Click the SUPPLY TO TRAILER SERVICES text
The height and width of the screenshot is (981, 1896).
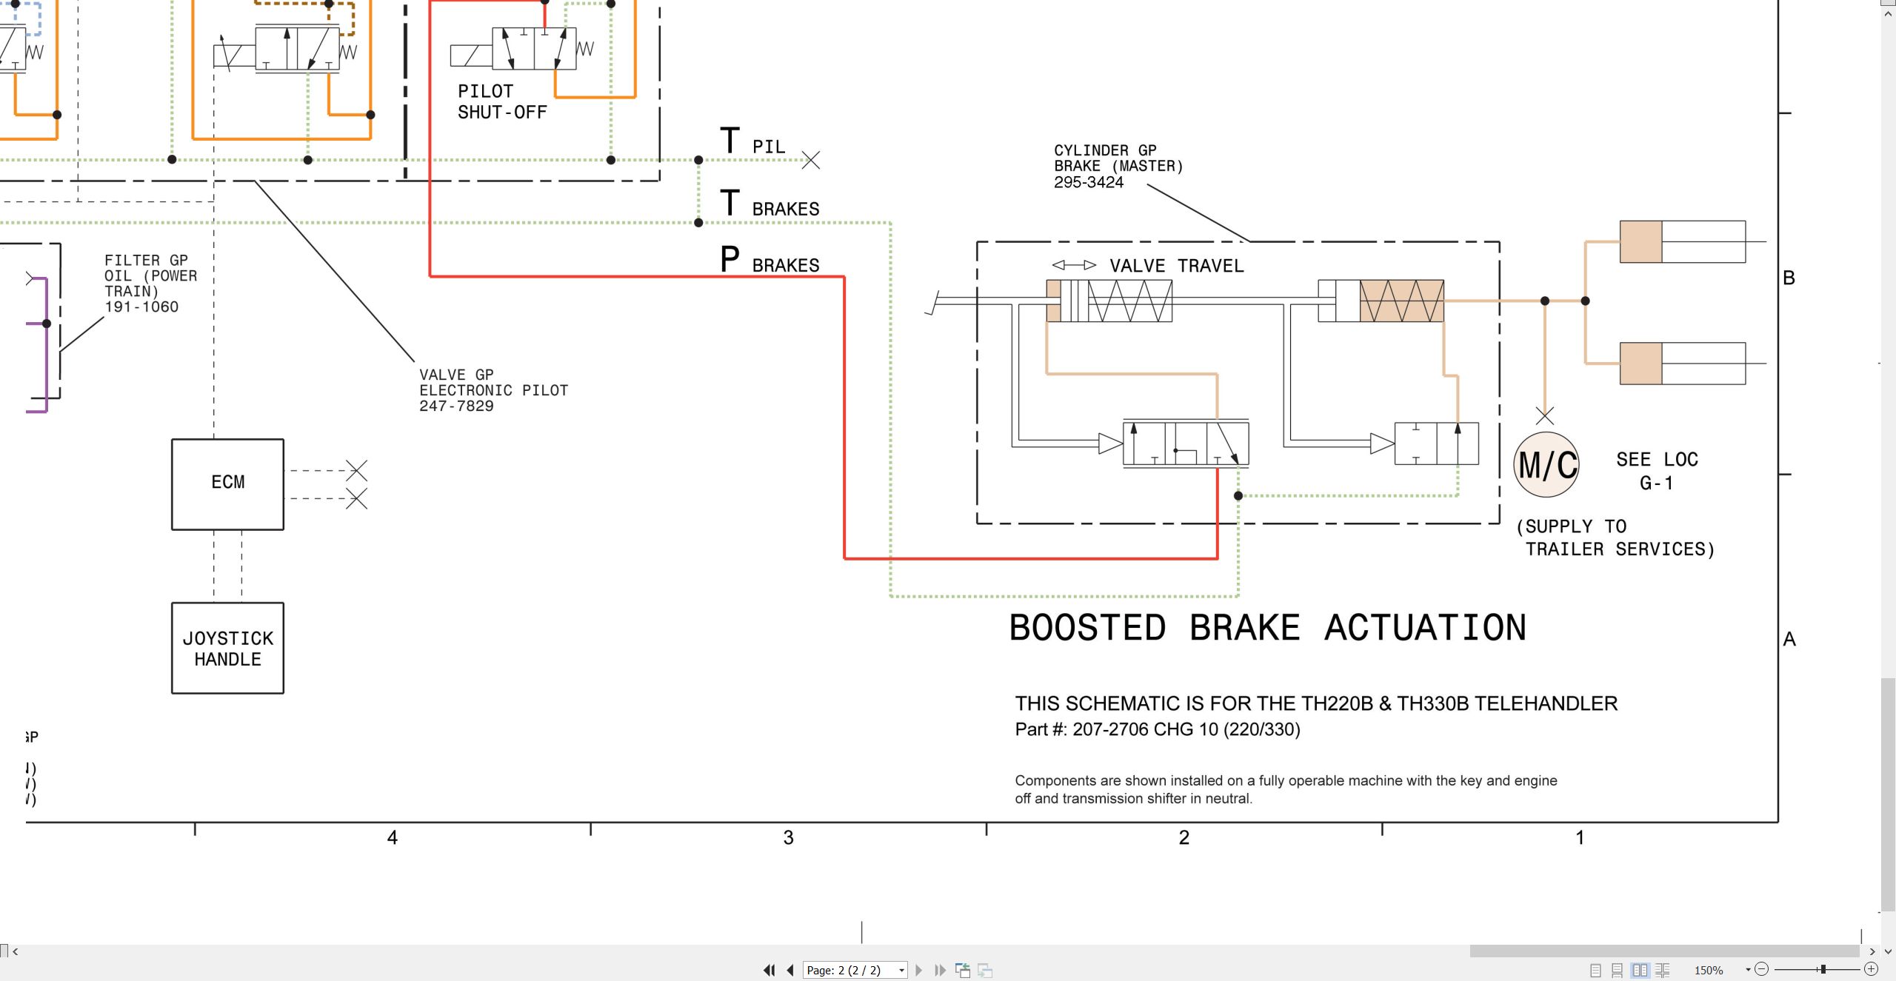pyautogui.click(x=1615, y=538)
